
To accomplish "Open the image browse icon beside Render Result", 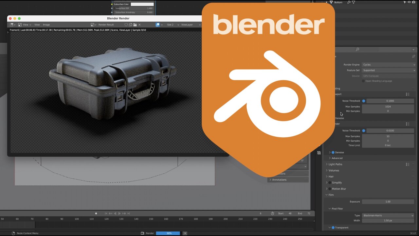I will [x=94, y=25].
